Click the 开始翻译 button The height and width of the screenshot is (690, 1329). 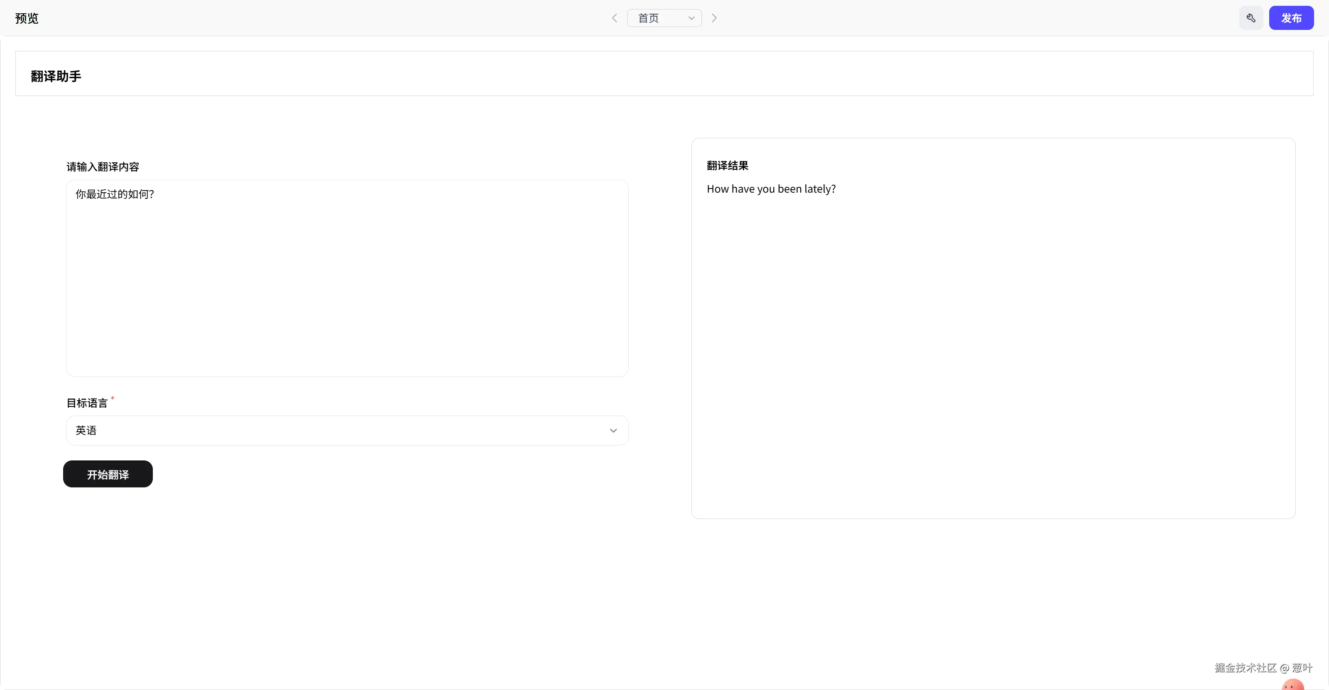click(x=108, y=474)
